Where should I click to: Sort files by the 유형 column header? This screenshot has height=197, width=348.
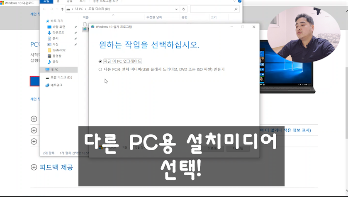point(185,17)
